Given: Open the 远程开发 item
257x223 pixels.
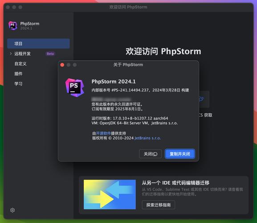Looking at the screenshot, I should [x=22, y=54].
